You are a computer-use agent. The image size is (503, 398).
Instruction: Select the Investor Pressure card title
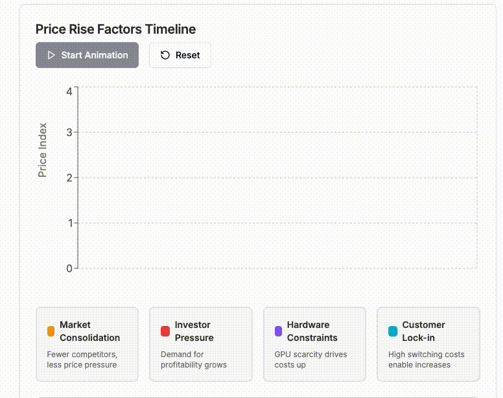pos(194,331)
